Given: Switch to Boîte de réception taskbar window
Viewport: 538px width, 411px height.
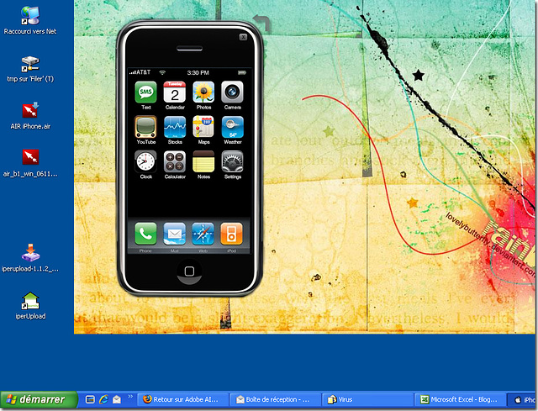Looking at the screenshot, I should (276, 400).
